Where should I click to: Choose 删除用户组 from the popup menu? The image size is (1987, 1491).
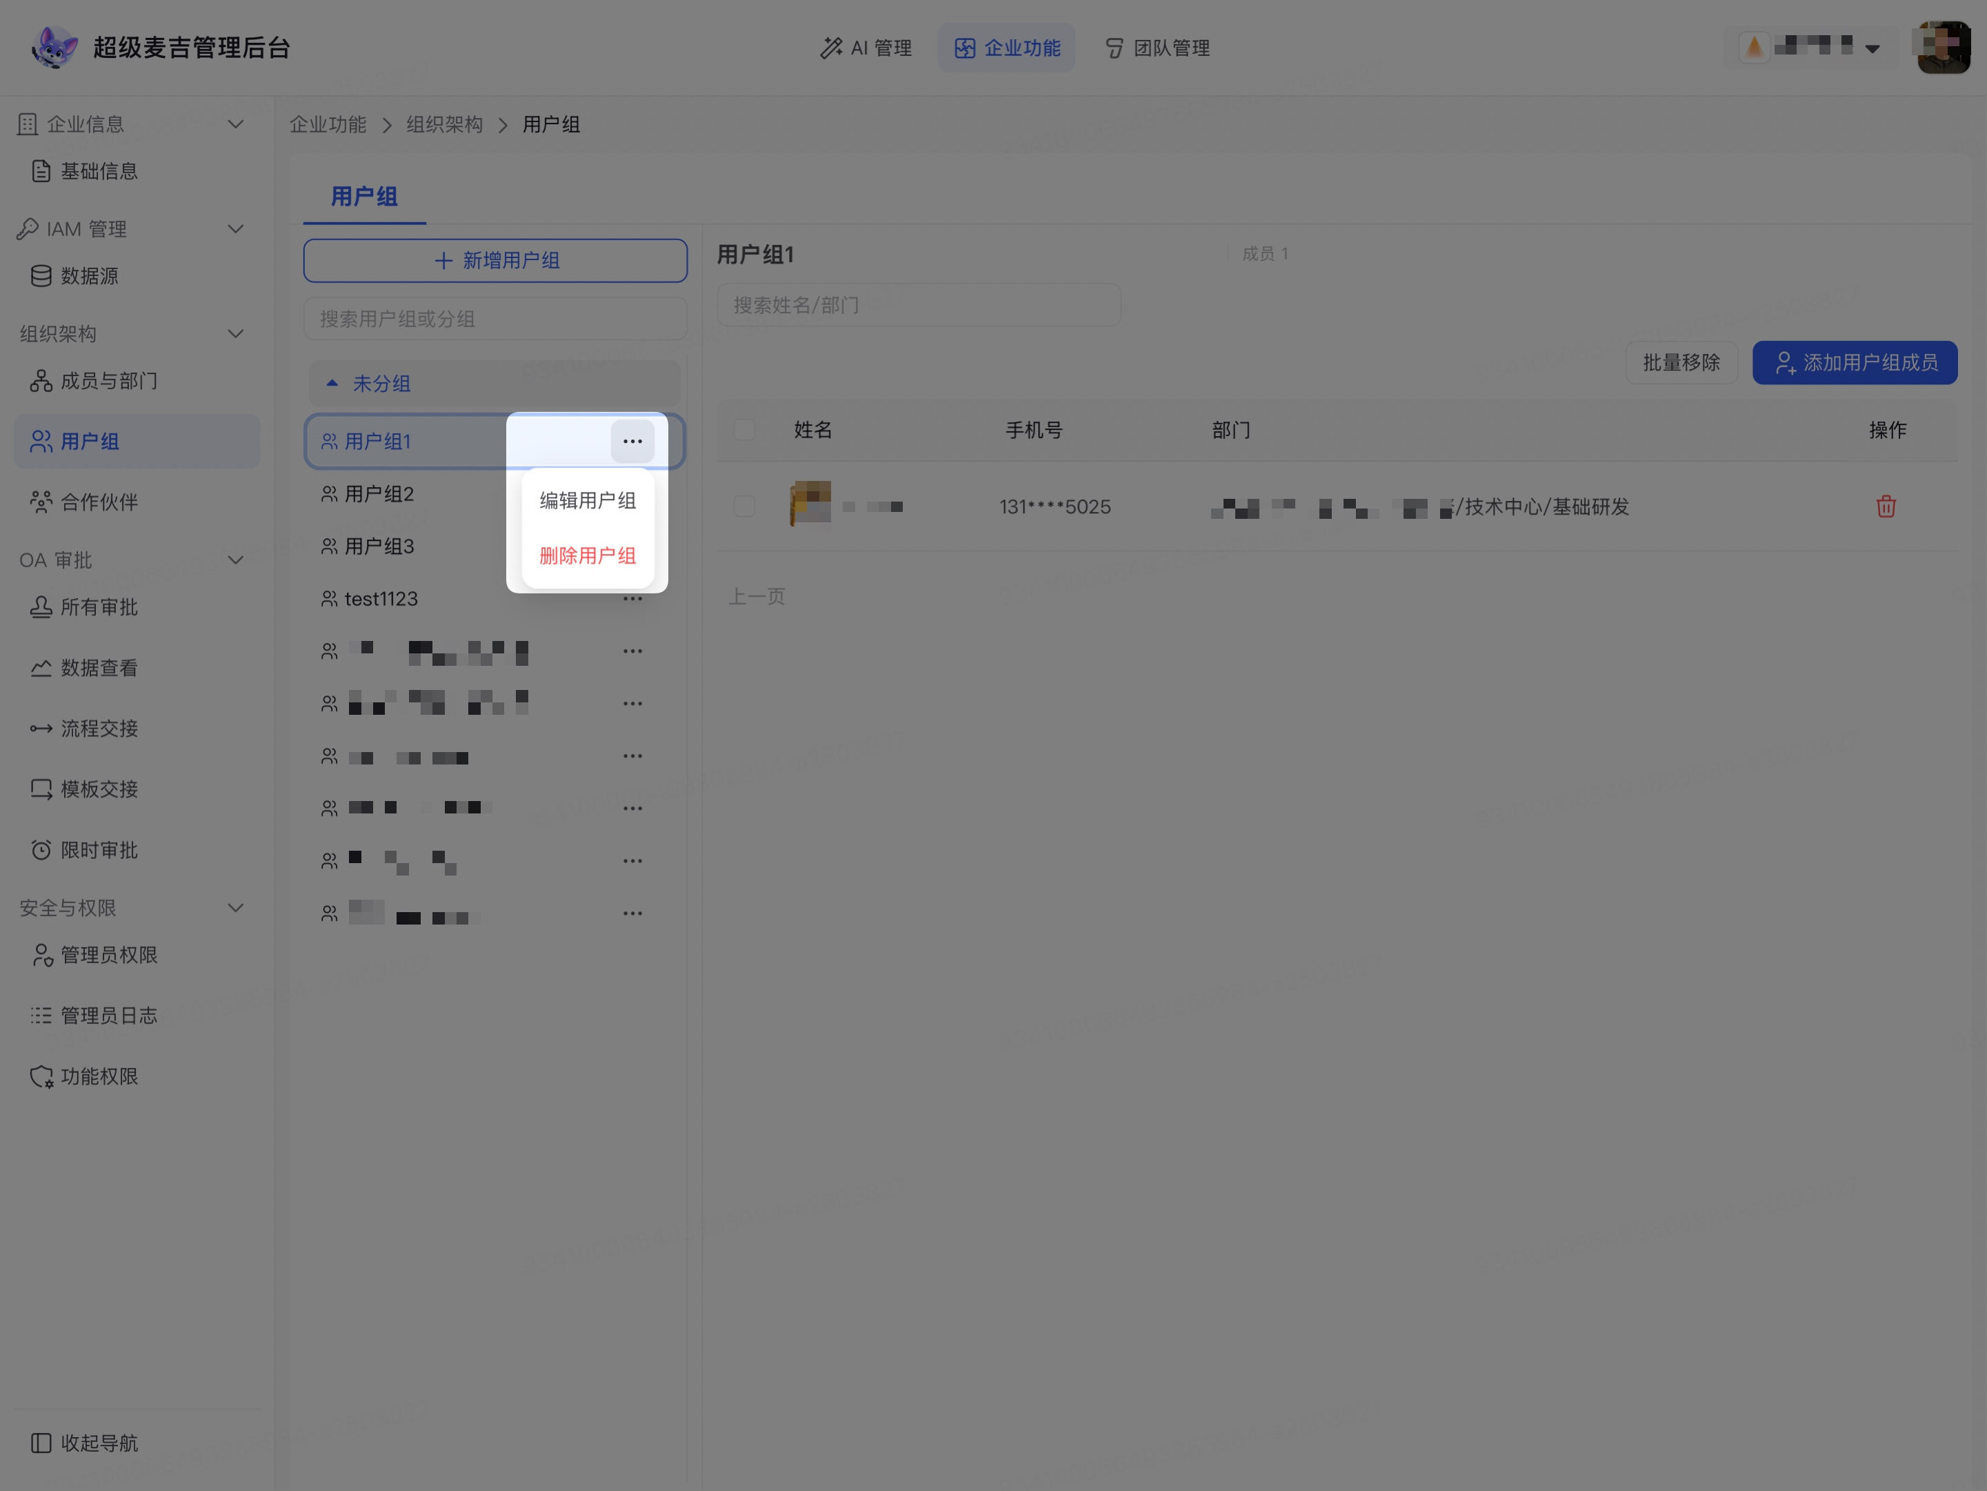coord(588,555)
